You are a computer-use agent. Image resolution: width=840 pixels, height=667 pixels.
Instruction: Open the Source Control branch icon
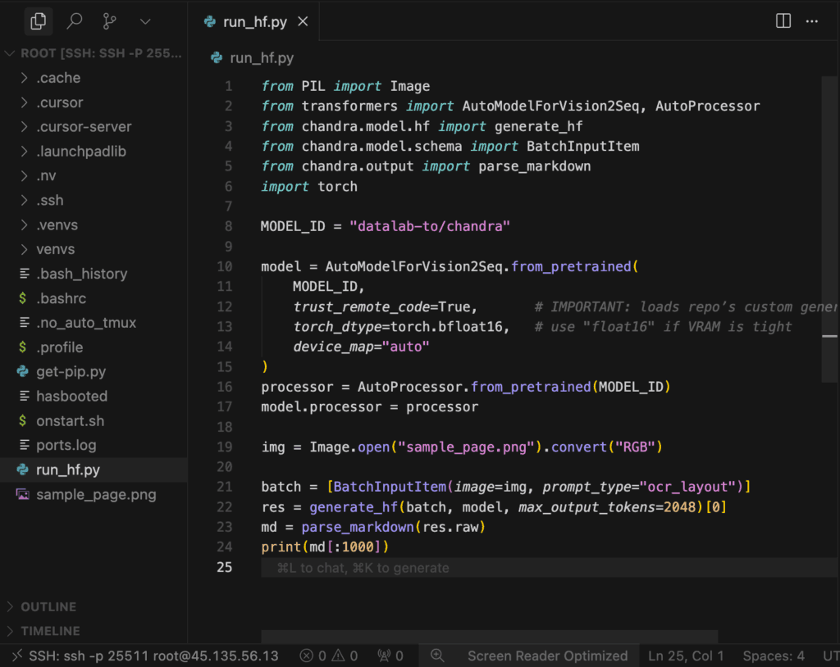point(109,21)
